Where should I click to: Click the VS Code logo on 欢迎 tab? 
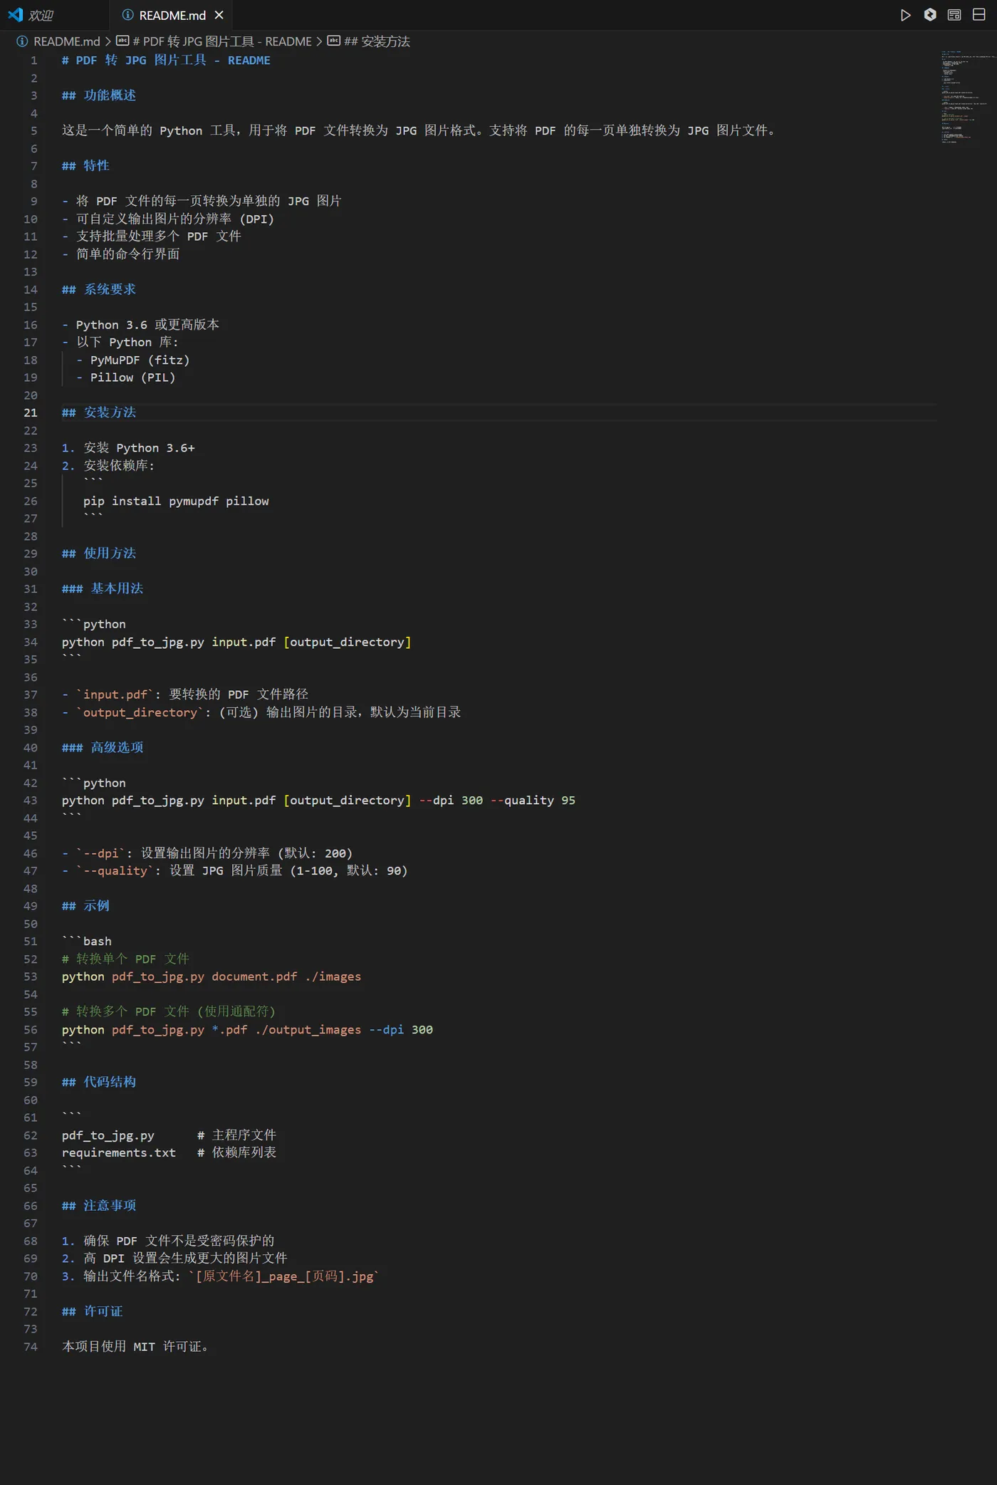pyautogui.click(x=15, y=15)
